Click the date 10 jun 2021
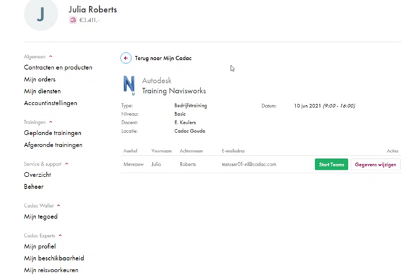Image resolution: width=411 pixels, height=279 pixels. (x=307, y=106)
